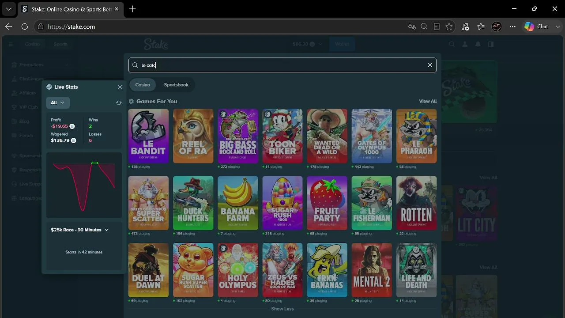Click the $136.79 wagered amount

point(60,140)
